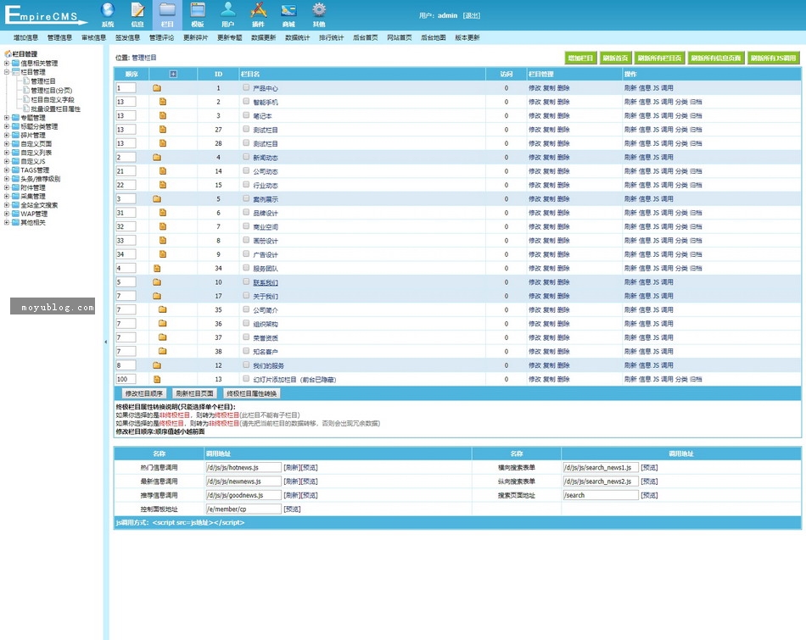
Task: Click the file icon for 广告设计 row
Action: coord(163,254)
